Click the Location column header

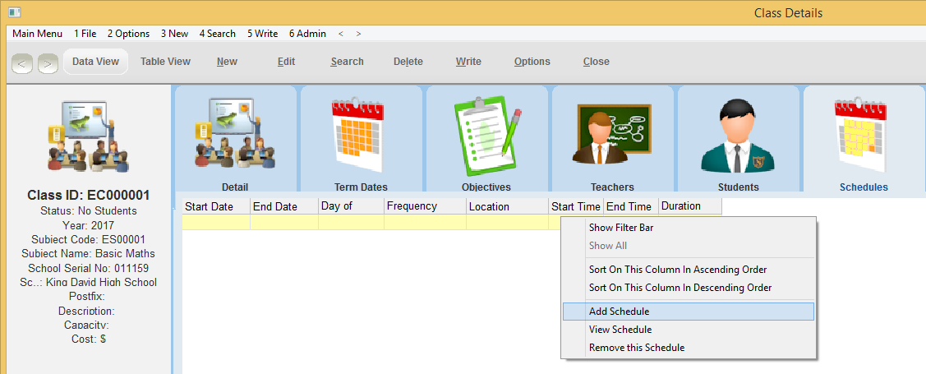[489, 206]
